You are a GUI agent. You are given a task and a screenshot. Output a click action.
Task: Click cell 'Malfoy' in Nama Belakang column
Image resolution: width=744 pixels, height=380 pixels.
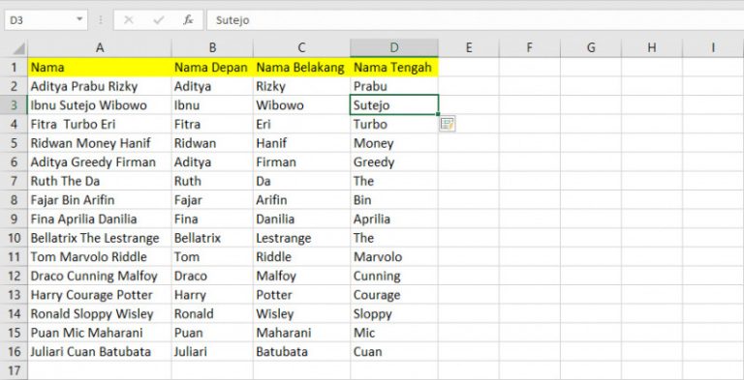pyautogui.click(x=302, y=276)
